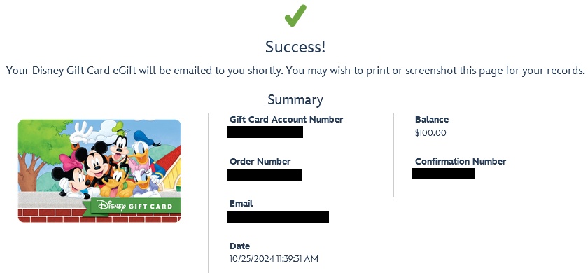588x273 pixels.
Task: Click the redacted gift card account number
Action: (265, 132)
